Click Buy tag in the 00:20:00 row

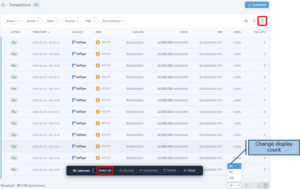(x=14, y=54)
